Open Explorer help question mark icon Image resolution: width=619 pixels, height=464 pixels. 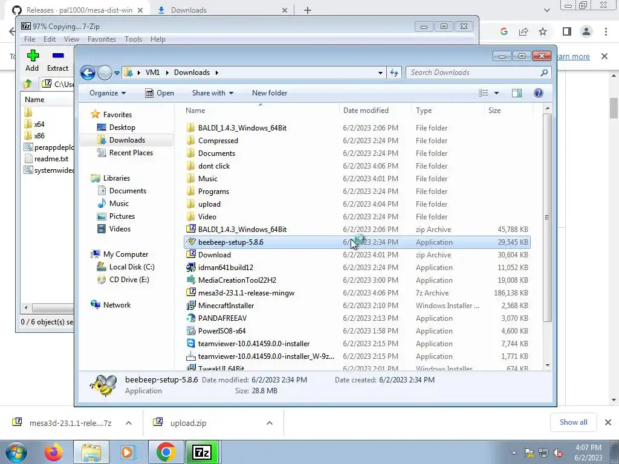point(538,93)
